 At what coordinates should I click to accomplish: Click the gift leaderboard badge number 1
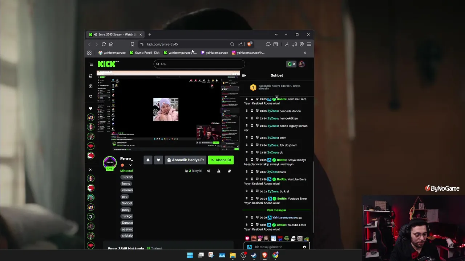coord(253,87)
